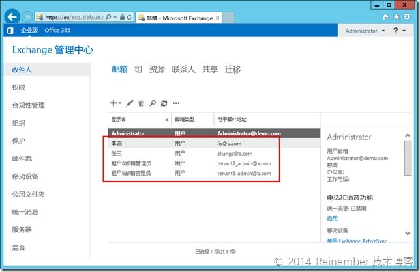Open browser home page icon
The image size is (420, 272).
[385, 17]
